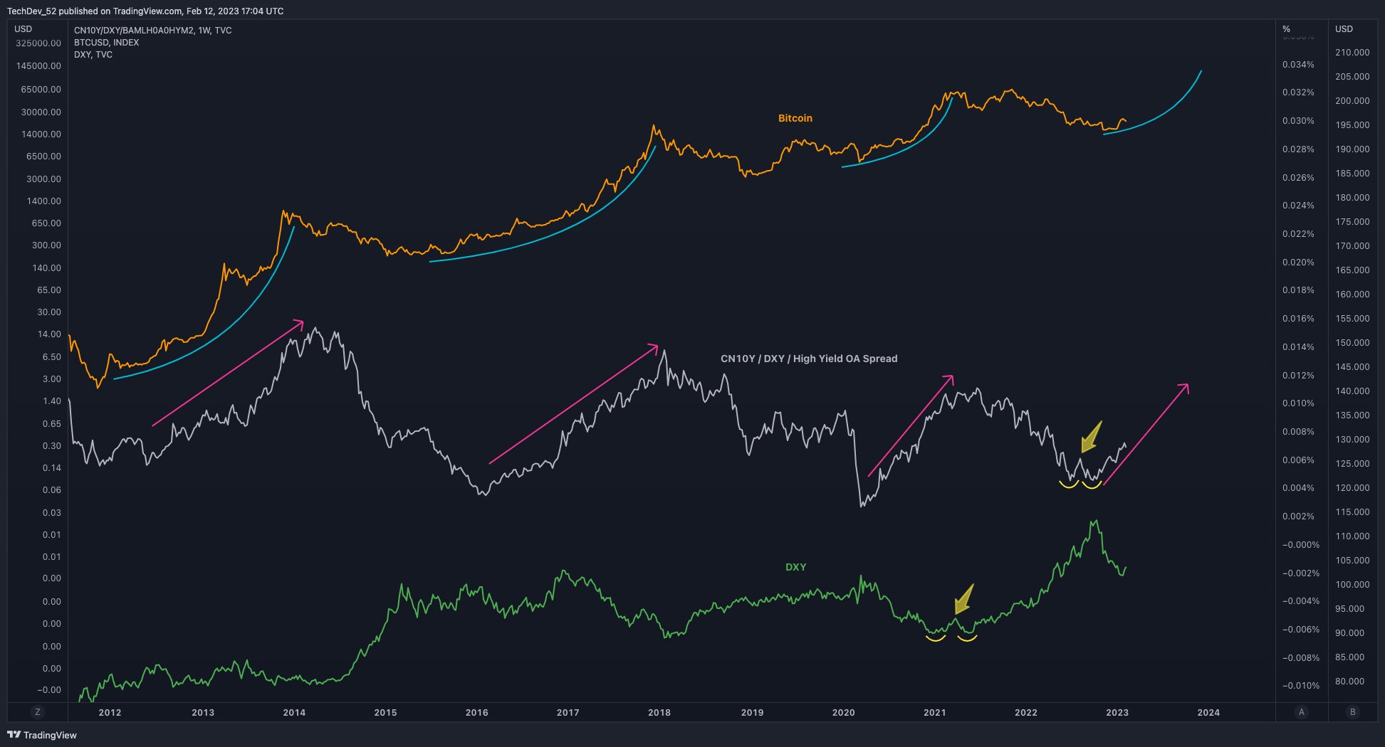Click the yellow arc under the DXY 2021 low
The width and height of the screenshot is (1385, 747).
pos(936,638)
